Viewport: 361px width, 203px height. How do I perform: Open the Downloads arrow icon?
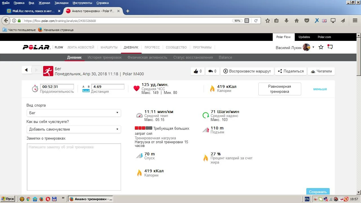click(287, 21)
